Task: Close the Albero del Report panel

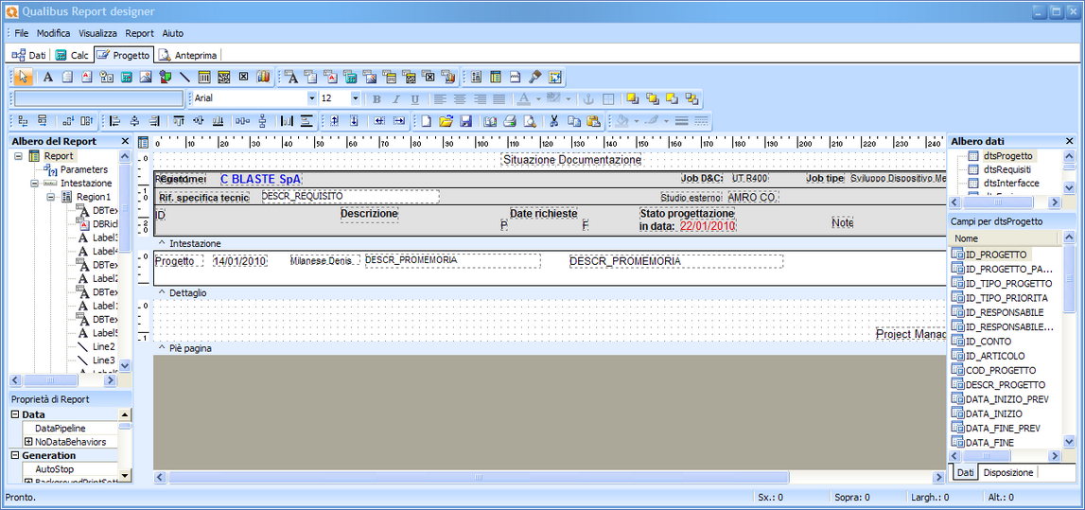Action: (125, 141)
